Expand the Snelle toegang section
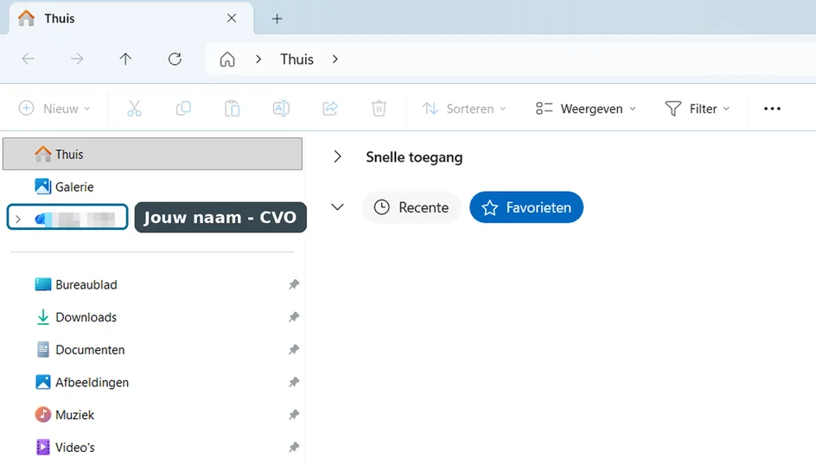 (337, 156)
